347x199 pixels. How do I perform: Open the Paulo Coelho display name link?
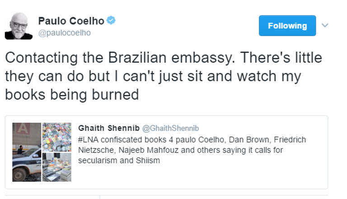[71, 21]
